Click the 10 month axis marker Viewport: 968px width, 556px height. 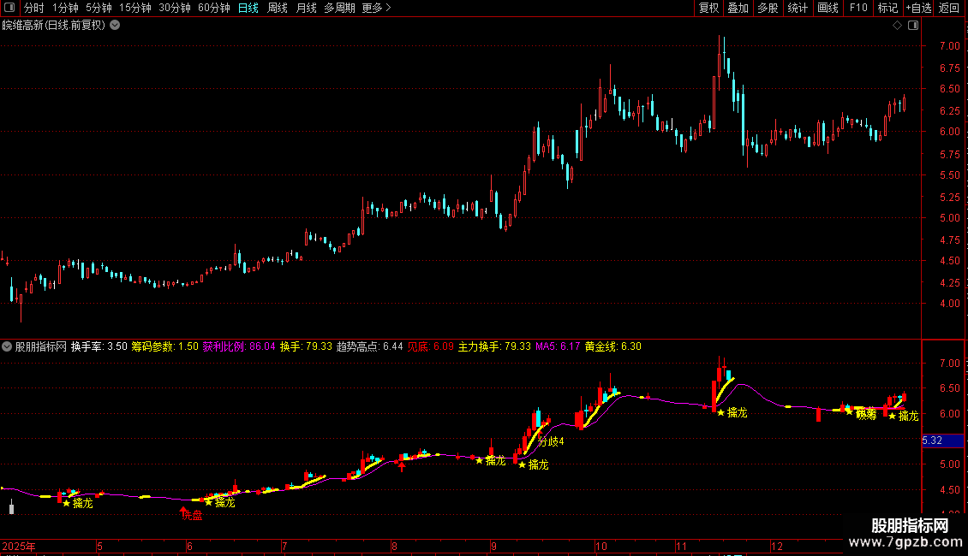pos(601,546)
